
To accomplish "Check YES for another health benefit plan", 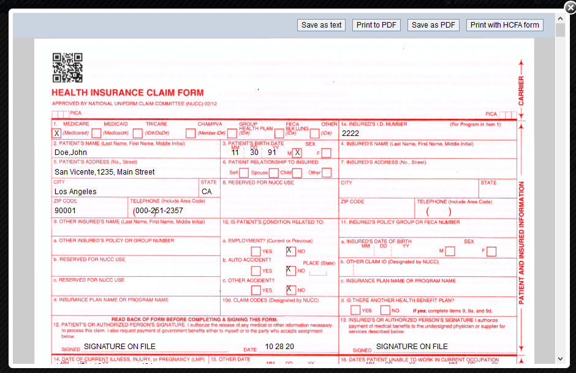I will pyautogui.click(x=355, y=311).
